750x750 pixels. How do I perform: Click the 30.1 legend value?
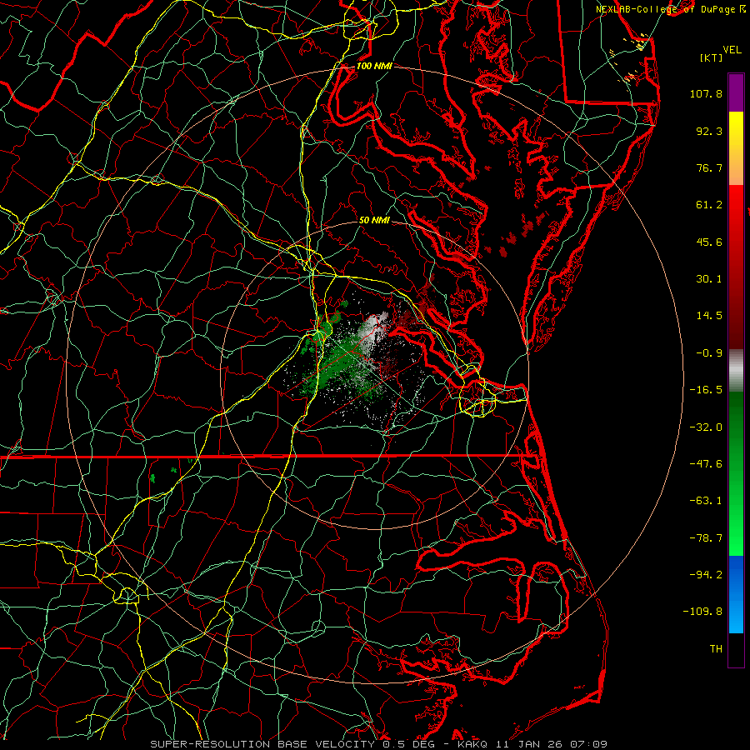click(x=709, y=279)
